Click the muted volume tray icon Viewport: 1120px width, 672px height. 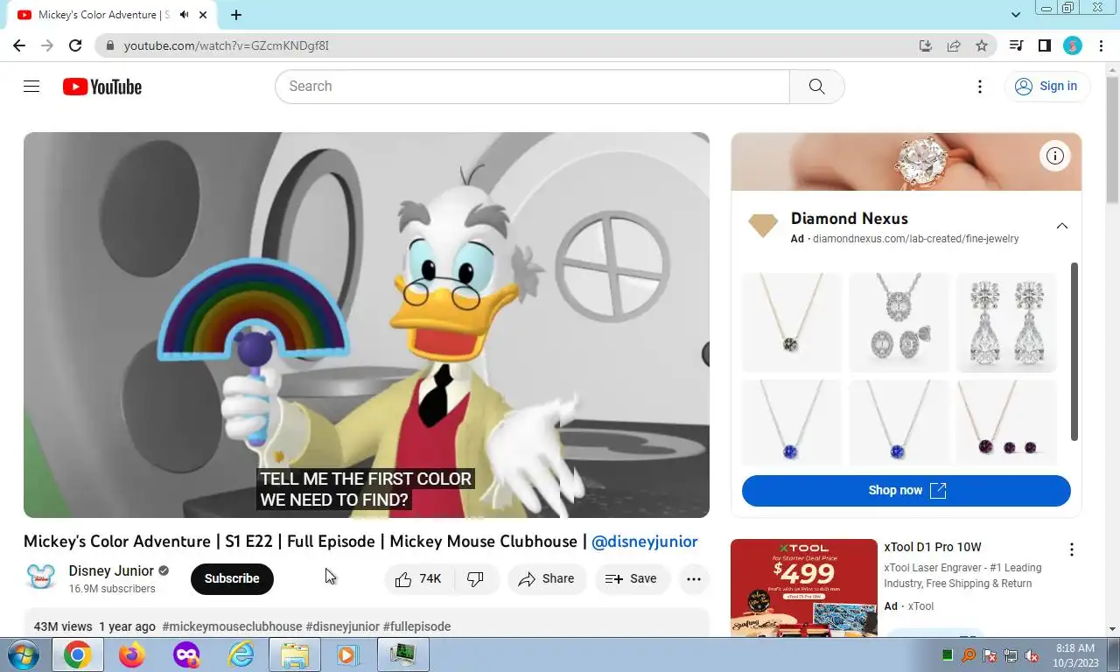tap(1032, 655)
